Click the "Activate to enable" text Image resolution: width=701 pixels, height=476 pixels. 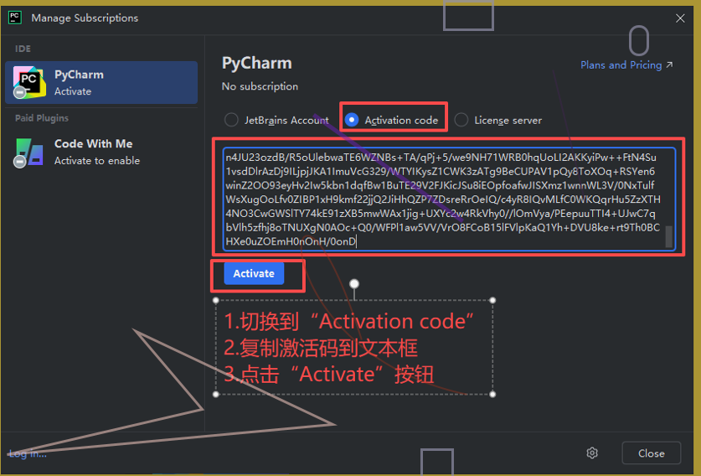pos(97,161)
